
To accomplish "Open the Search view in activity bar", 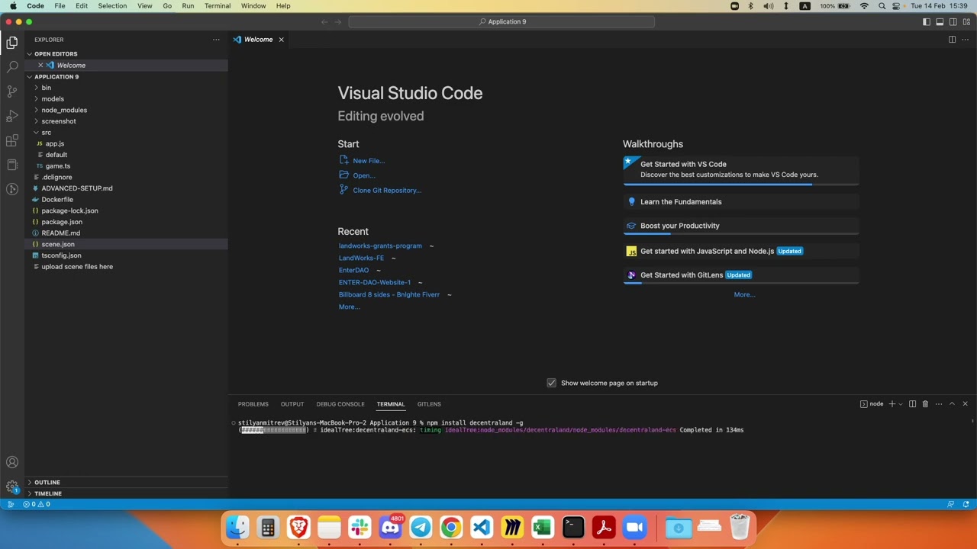I will [x=12, y=67].
